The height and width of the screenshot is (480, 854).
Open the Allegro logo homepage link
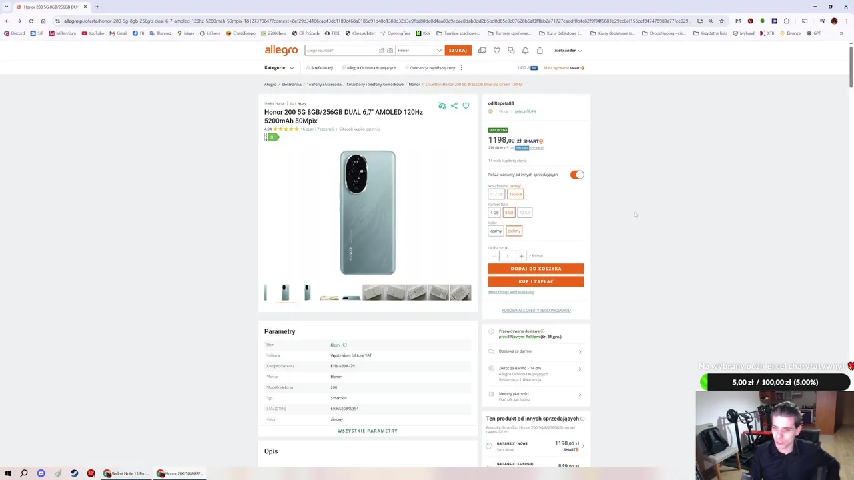[281, 50]
